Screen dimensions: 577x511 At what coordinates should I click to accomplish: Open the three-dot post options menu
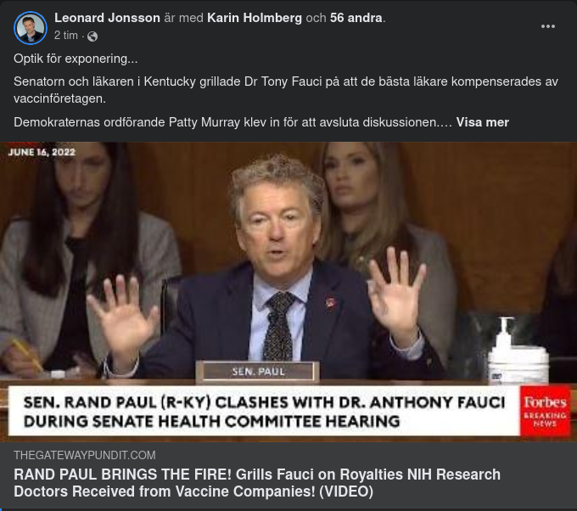tap(548, 26)
